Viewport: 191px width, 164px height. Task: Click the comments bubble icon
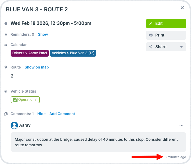click(x=6, y=114)
